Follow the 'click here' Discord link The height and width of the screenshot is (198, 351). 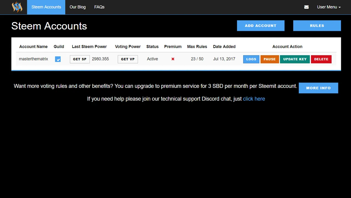[254, 99]
